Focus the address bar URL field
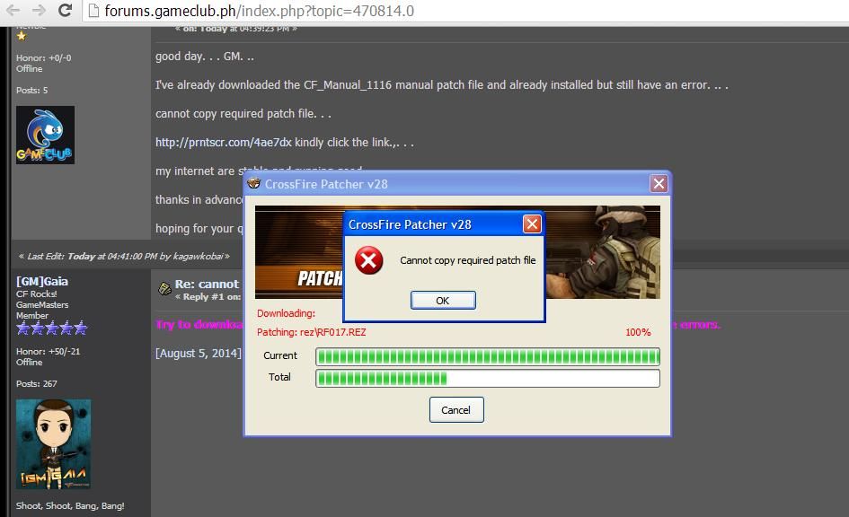Screen dimensions: 849x517 465,11
